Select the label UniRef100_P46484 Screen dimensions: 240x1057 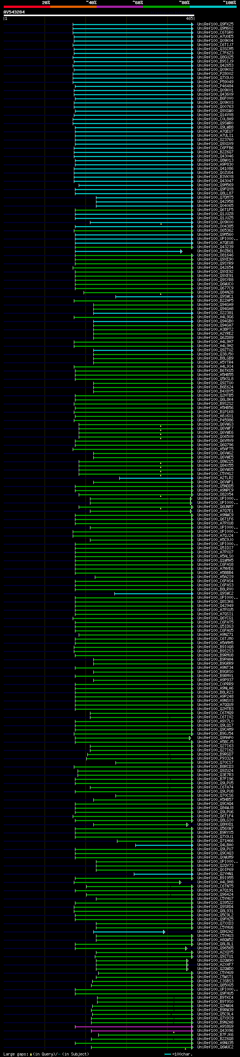click(x=215, y=86)
